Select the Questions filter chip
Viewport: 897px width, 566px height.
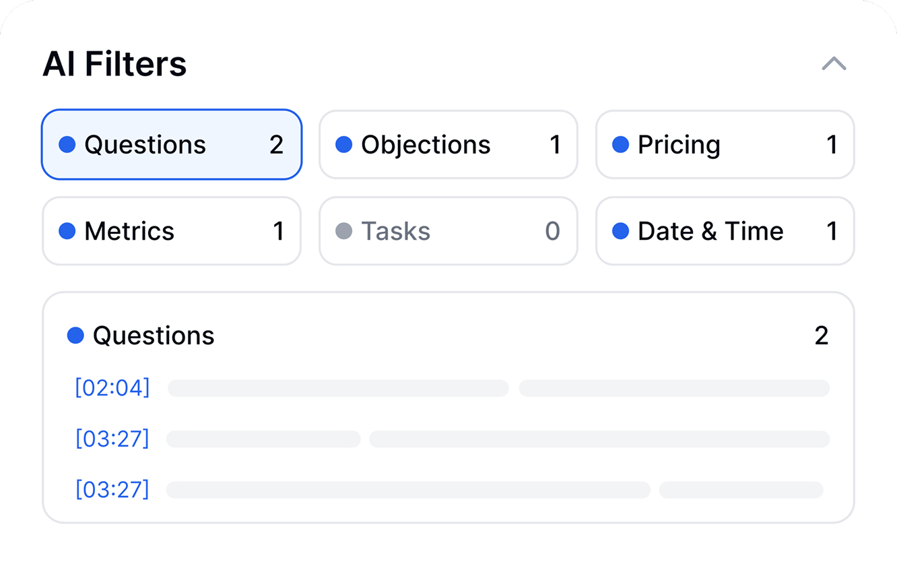pos(172,145)
